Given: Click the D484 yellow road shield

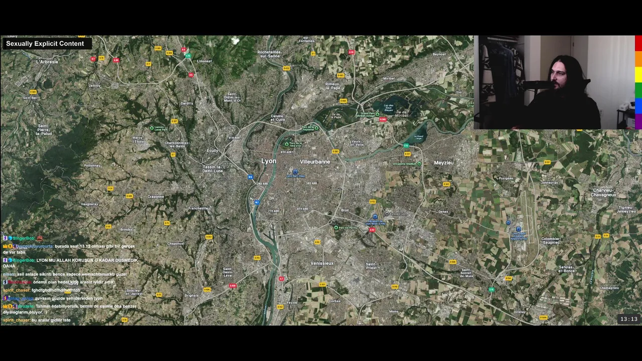Looking at the screenshot, I should [343, 101].
